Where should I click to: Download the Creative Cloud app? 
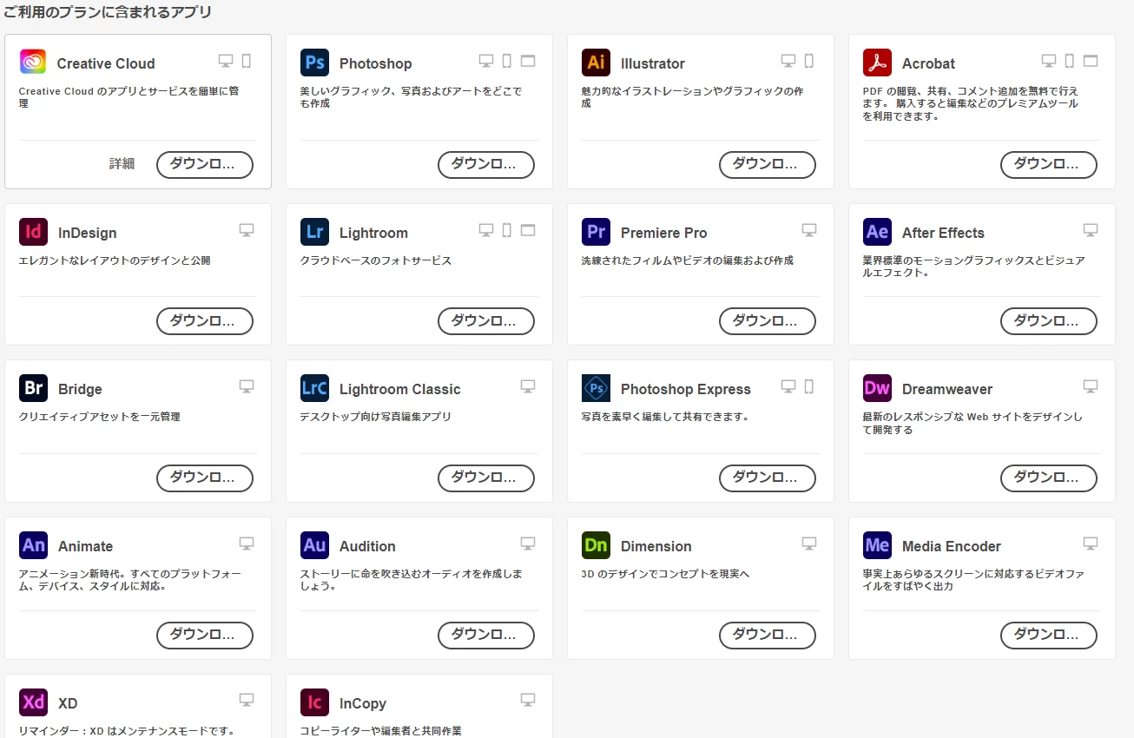[x=205, y=165]
